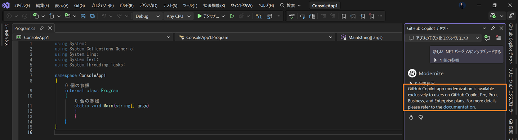The image size is (518, 140).
Task: Click the ConsoleApp1 solution name button
Action: coord(325,6)
